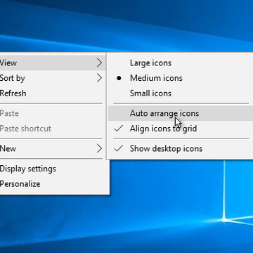Choose Refresh from the context menu
253x253 pixels.
[x=52, y=93]
